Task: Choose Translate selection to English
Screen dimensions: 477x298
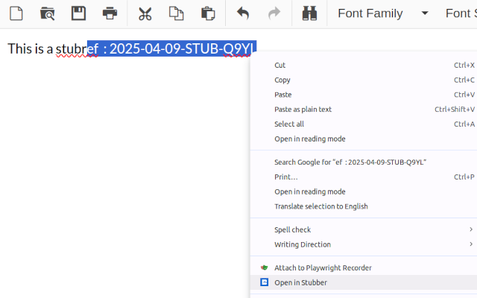Action: pyautogui.click(x=364, y=206)
